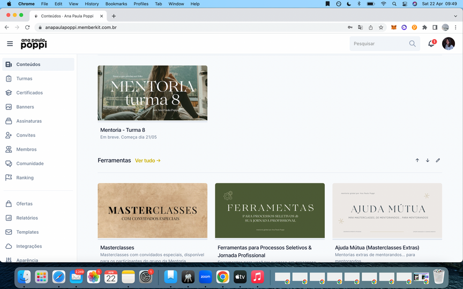Follow the Ver tudo link
463x289 pixels.
pyautogui.click(x=148, y=161)
